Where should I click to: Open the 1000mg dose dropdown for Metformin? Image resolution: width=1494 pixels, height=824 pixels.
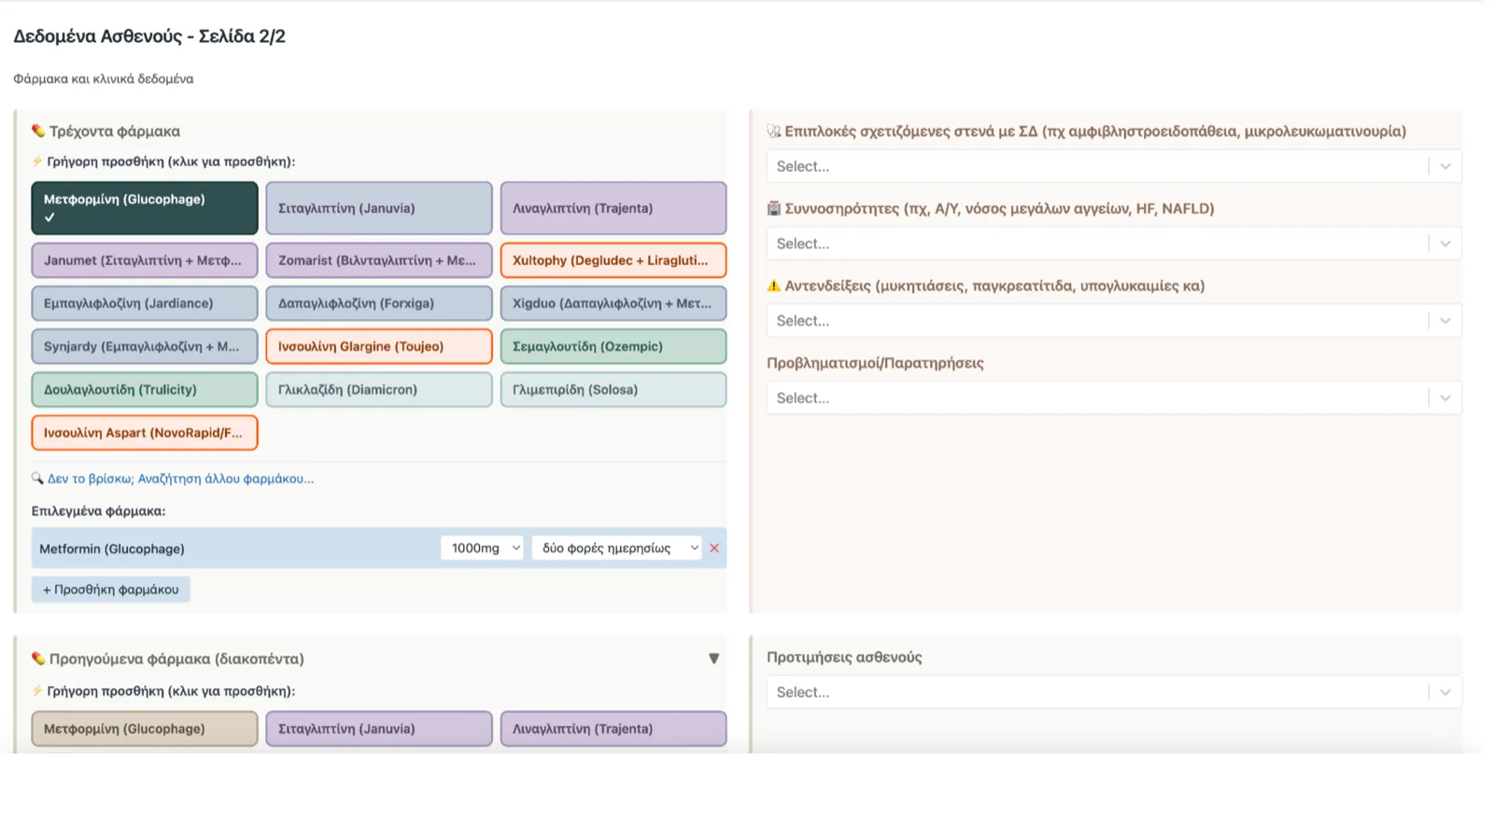[x=482, y=548]
